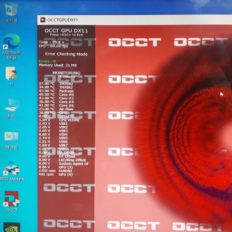232x232 pixels.
Task: Click the Press <ESC> to Exit text
Action: (66, 35)
